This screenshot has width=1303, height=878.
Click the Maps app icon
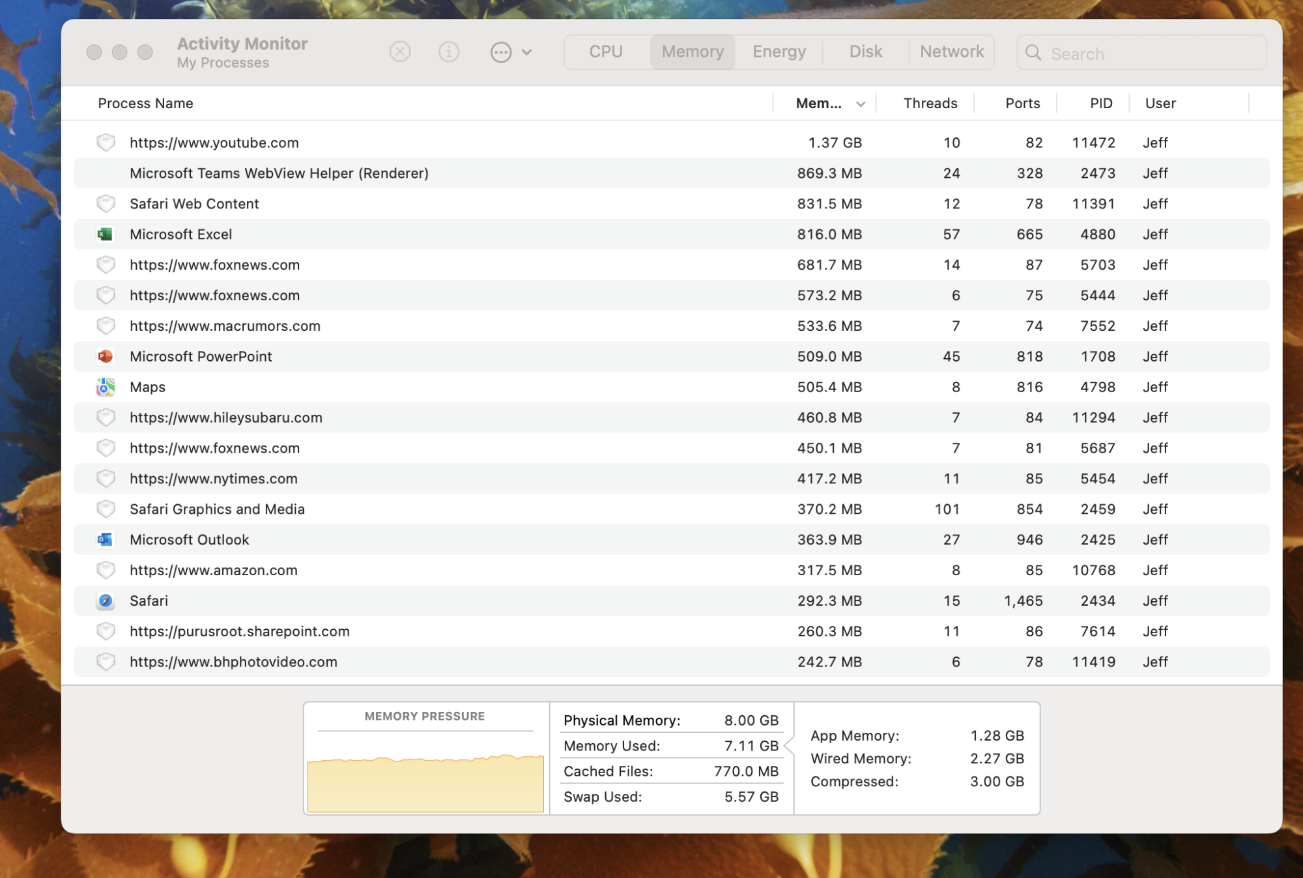[105, 387]
